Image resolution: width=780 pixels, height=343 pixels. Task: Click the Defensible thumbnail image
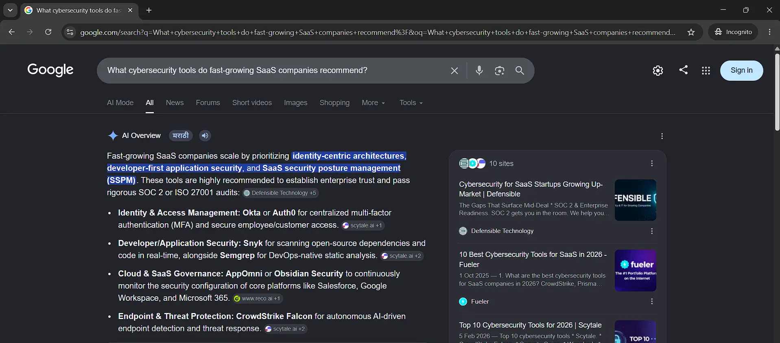pyautogui.click(x=636, y=200)
